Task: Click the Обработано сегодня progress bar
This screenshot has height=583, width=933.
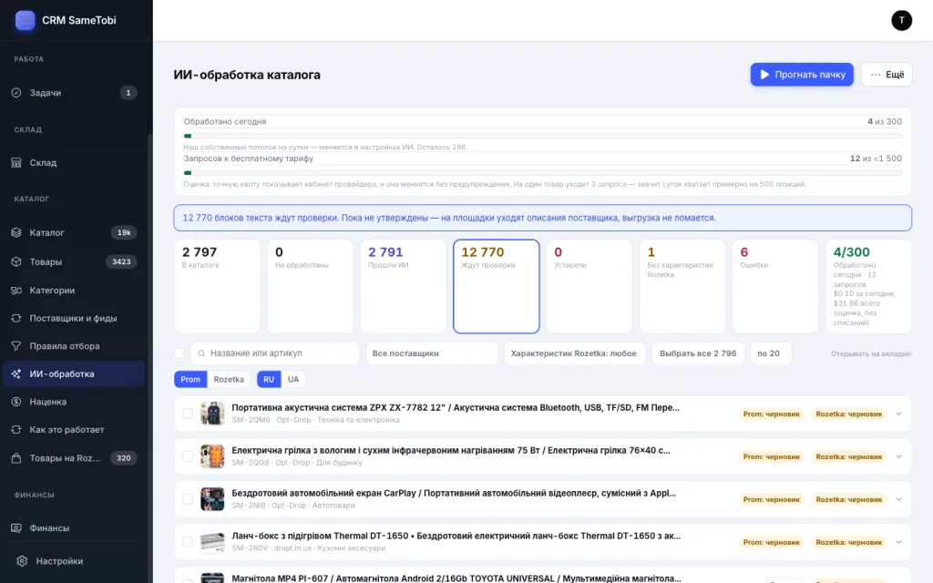Action: [x=543, y=137]
